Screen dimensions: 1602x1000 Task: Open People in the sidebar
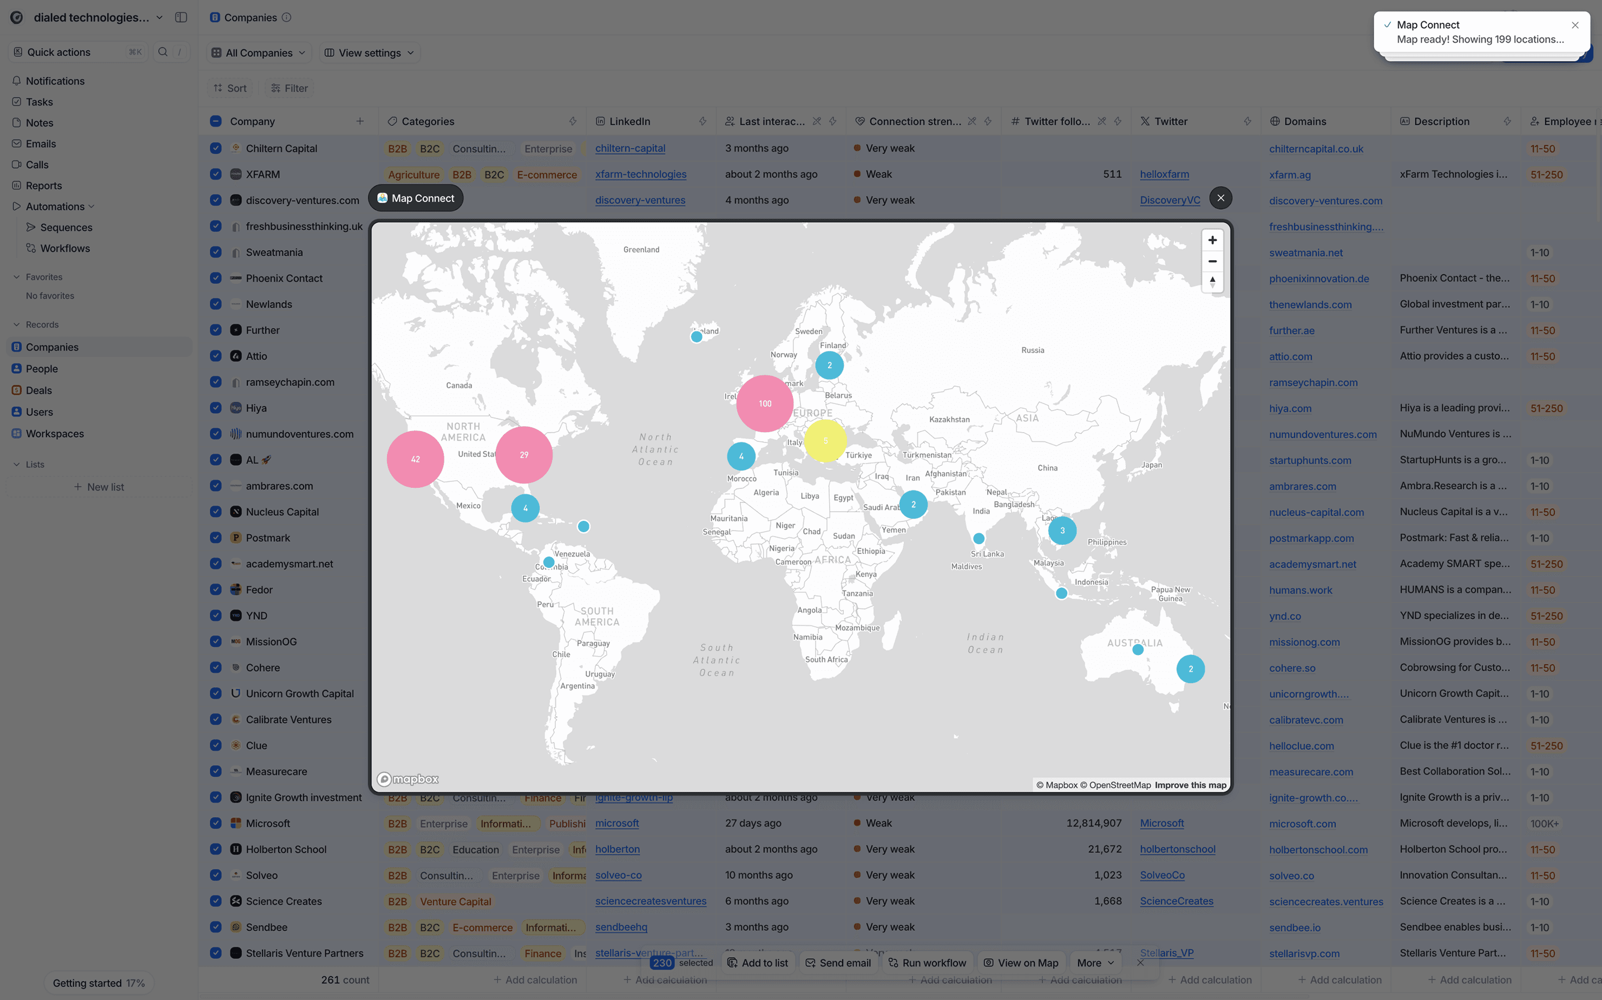42,368
